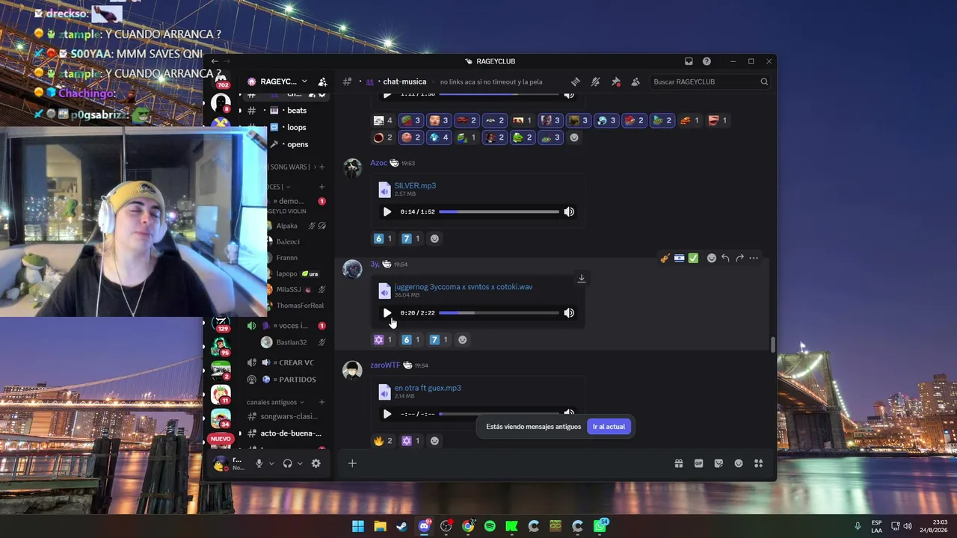
Task: Open more options for juggernog message
Action: (754, 259)
